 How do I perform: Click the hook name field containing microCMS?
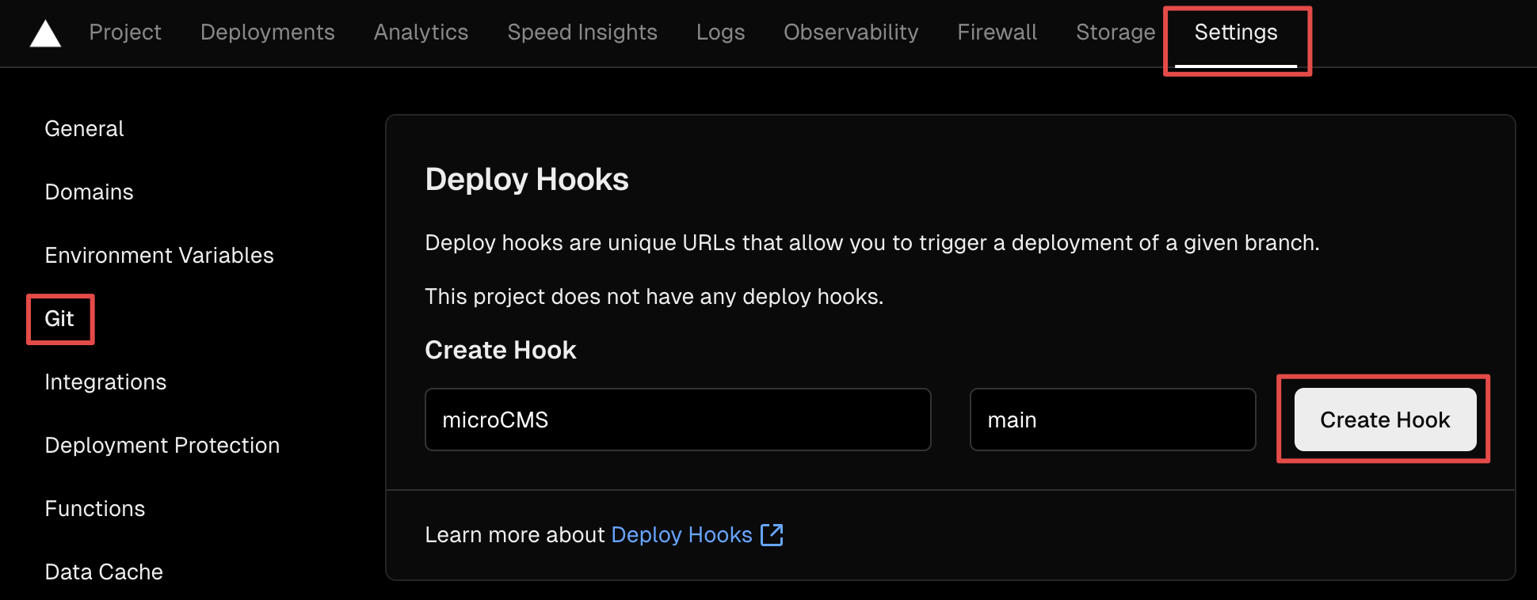pyautogui.click(x=677, y=420)
